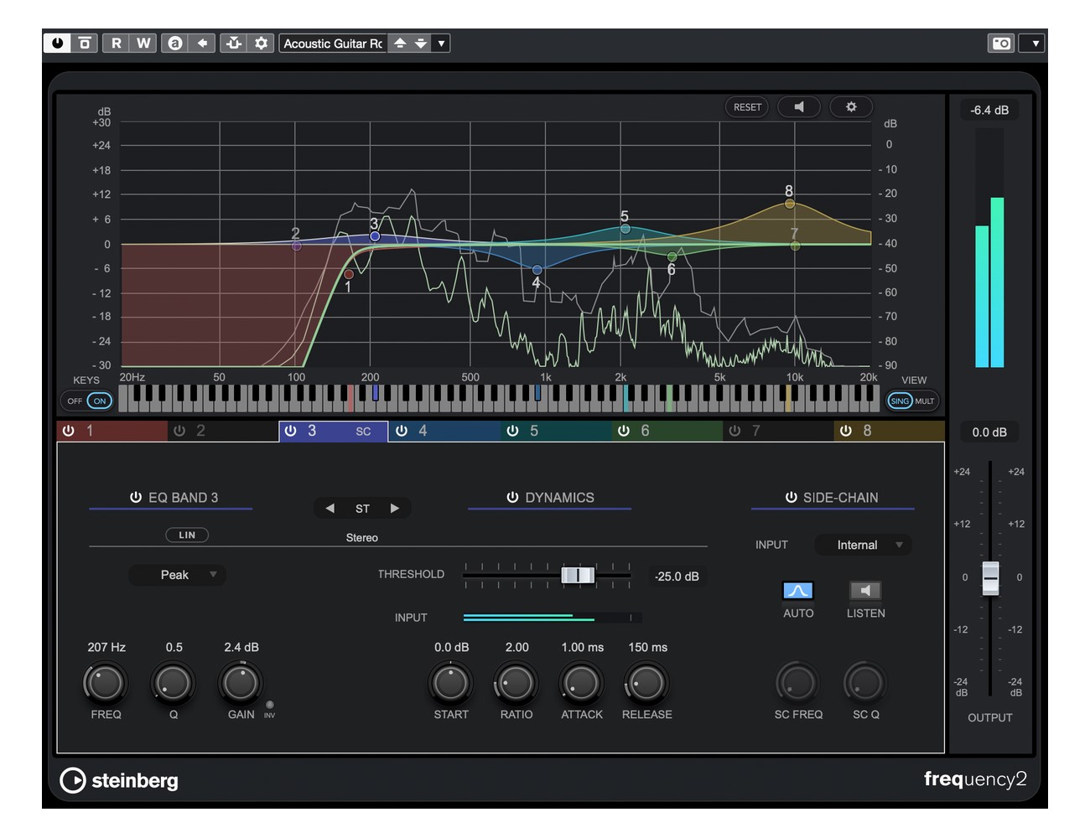Select the band 1 tab
Viewport: 1090px width, 838px height.
click(112, 431)
